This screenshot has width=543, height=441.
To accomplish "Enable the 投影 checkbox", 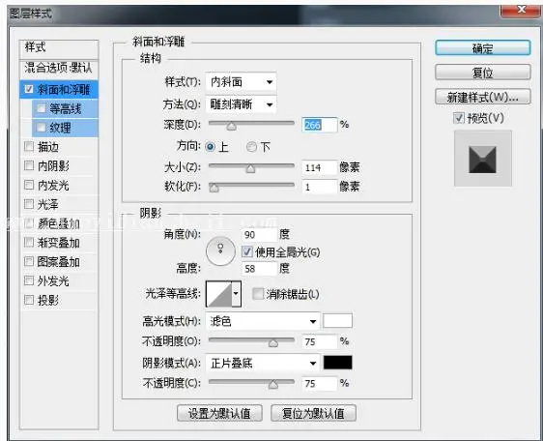I will [29, 299].
